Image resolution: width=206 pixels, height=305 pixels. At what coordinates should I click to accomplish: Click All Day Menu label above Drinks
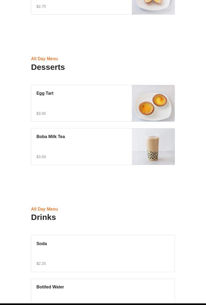(44, 209)
